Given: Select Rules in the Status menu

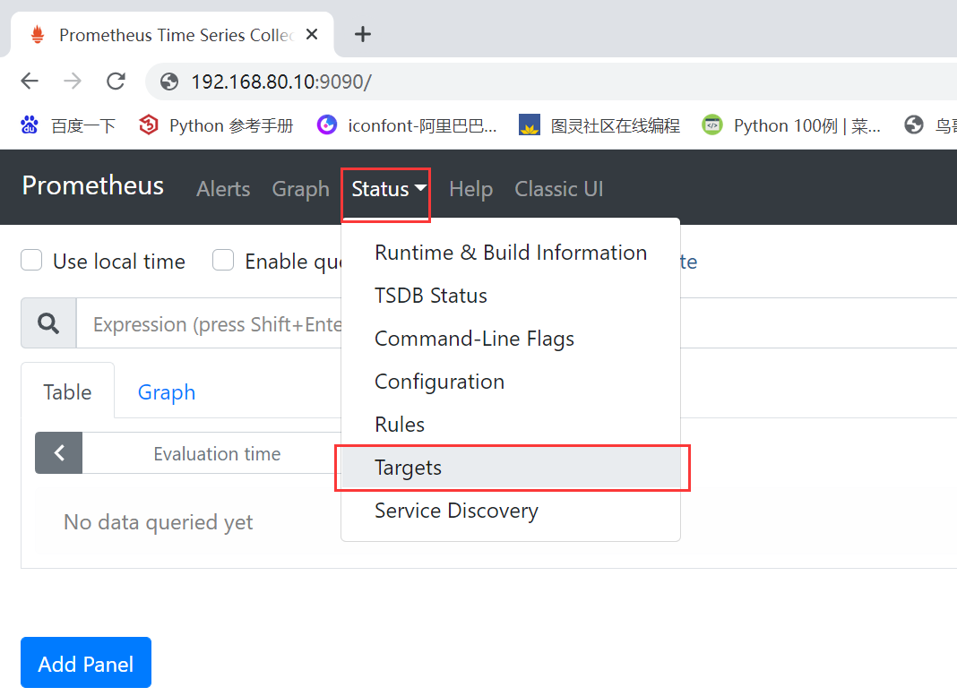Looking at the screenshot, I should (x=511, y=425).
